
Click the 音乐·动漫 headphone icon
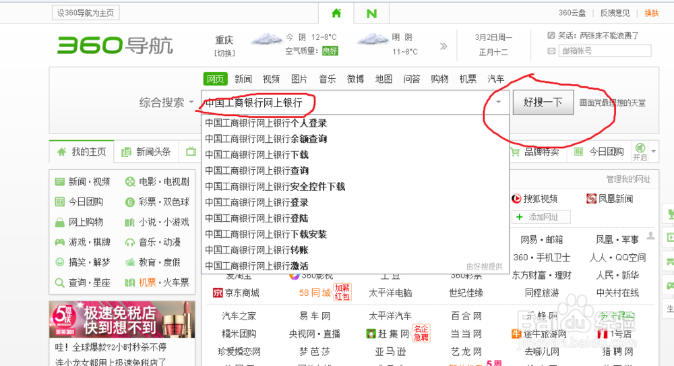[x=130, y=243]
